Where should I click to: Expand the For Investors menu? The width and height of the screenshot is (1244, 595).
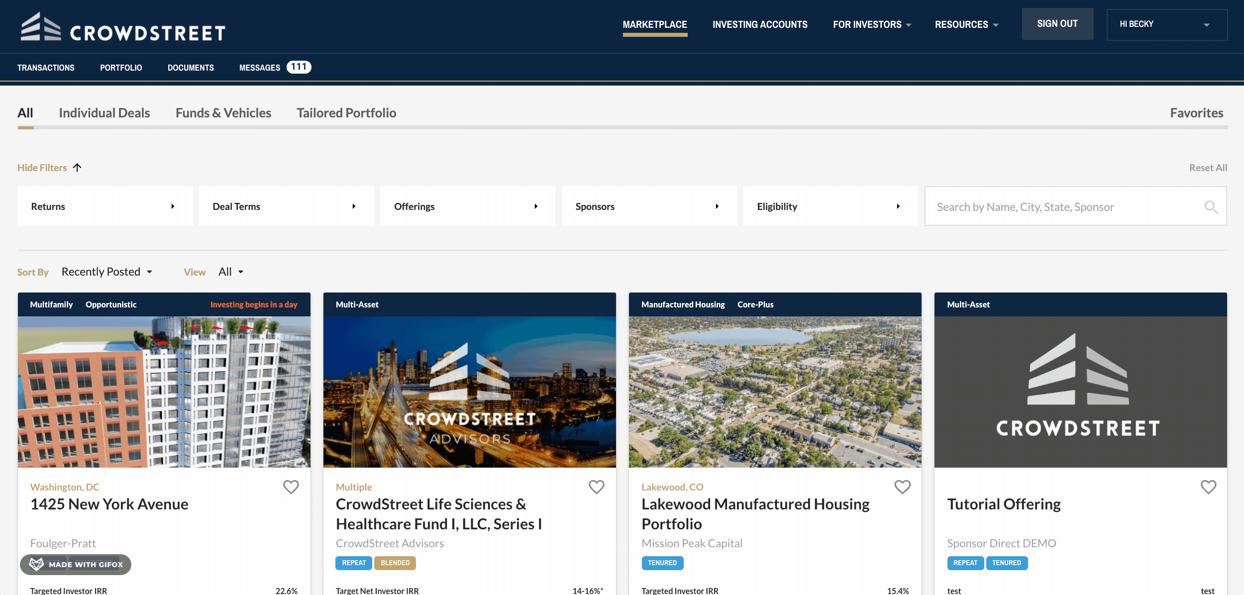pos(872,24)
